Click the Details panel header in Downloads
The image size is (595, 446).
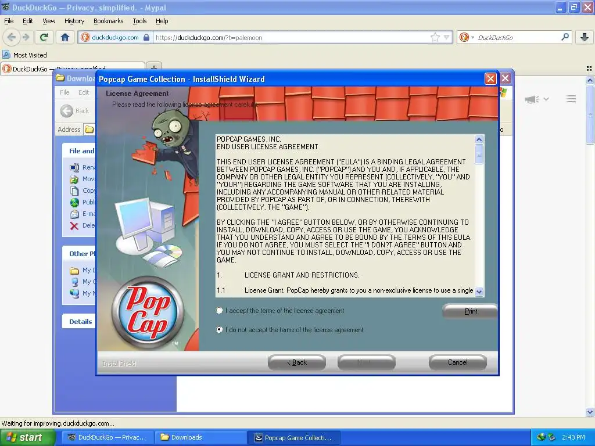point(79,322)
